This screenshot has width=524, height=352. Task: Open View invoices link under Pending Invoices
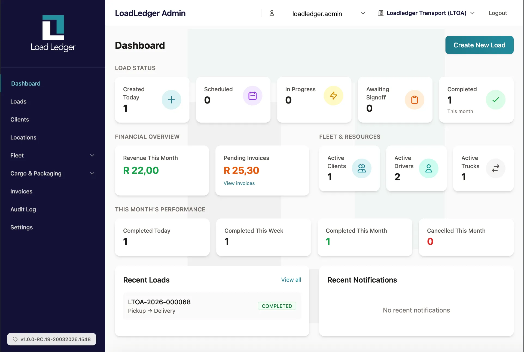(239, 183)
